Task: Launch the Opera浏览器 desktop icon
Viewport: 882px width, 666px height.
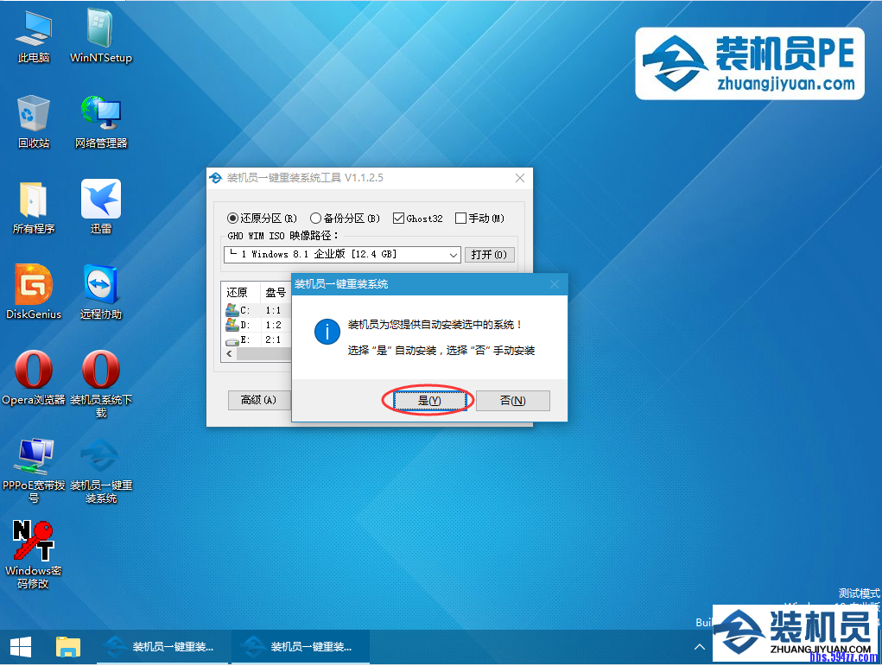Action: point(34,371)
